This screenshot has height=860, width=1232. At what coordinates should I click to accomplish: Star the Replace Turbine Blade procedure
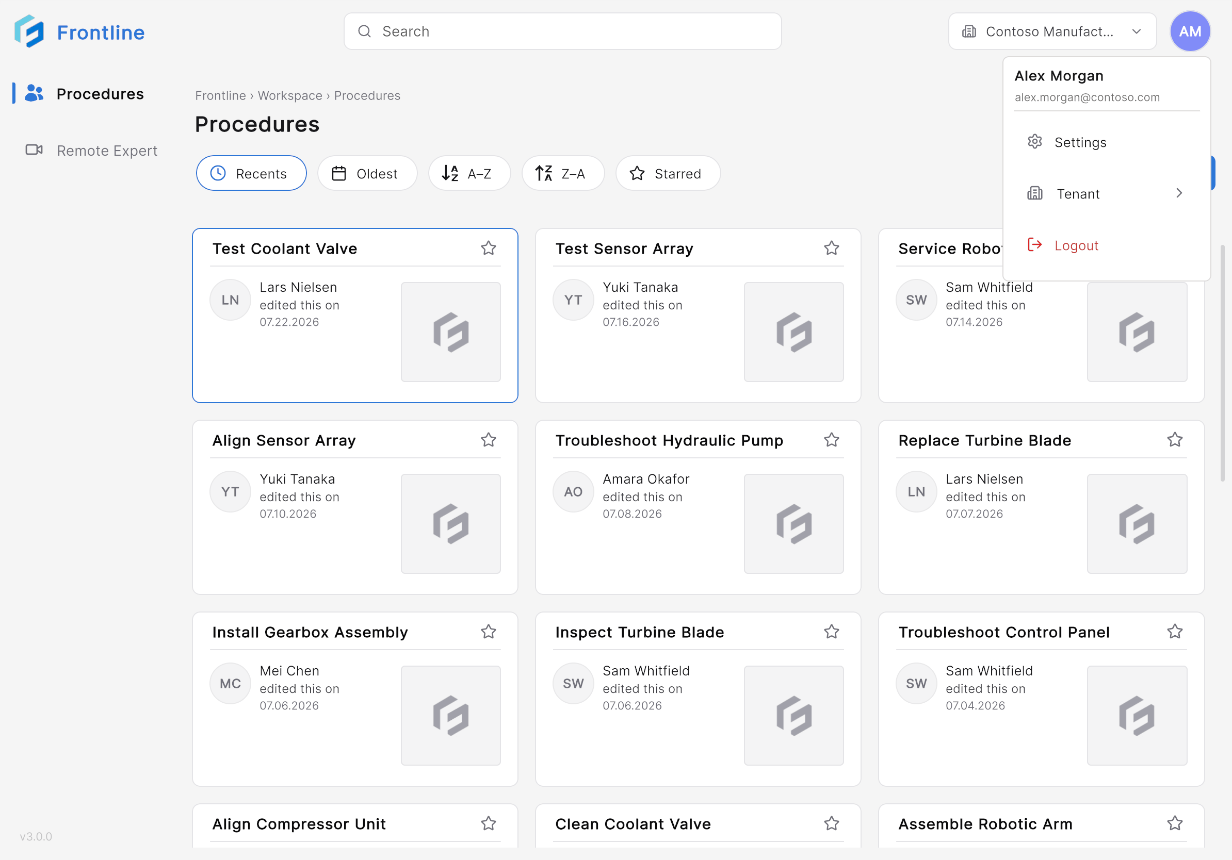1175,440
